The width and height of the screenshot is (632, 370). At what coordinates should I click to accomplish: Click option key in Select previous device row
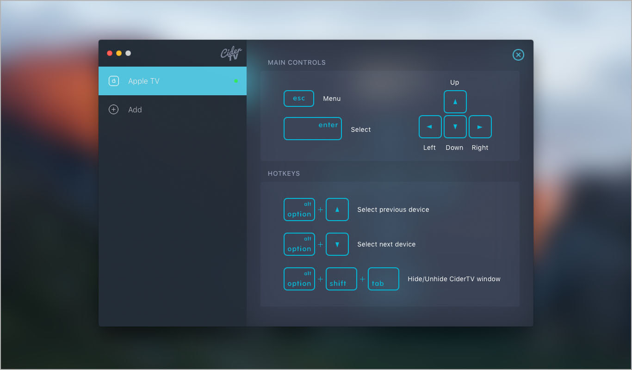299,210
